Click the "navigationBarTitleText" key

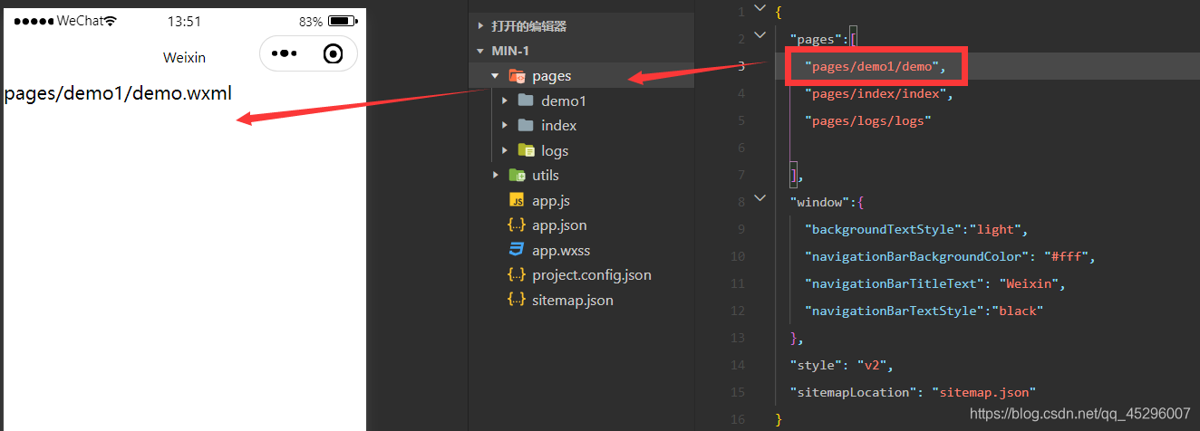(897, 283)
